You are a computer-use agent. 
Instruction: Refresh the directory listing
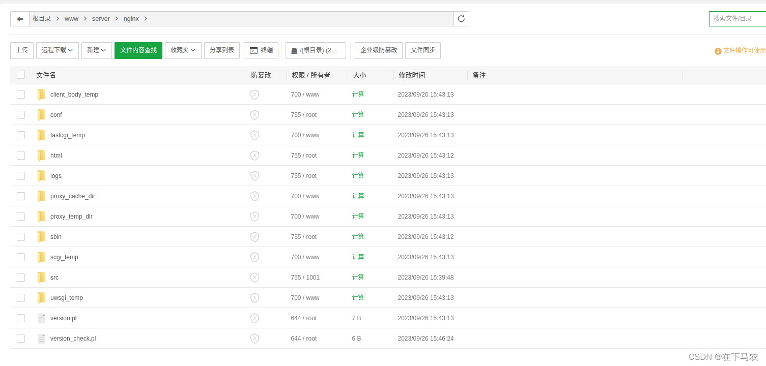461,19
